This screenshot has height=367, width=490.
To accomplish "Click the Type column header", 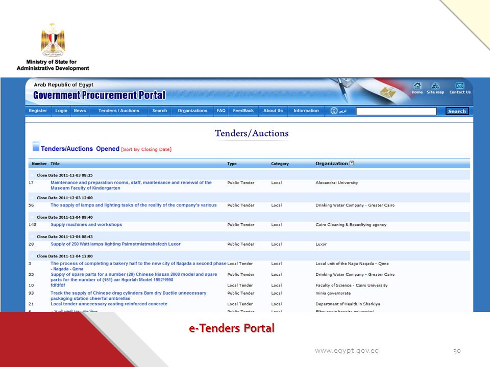I will tap(232, 164).
